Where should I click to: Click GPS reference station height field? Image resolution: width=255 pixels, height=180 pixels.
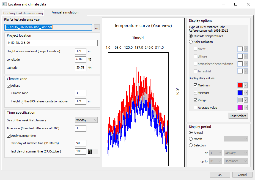coord(81,101)
